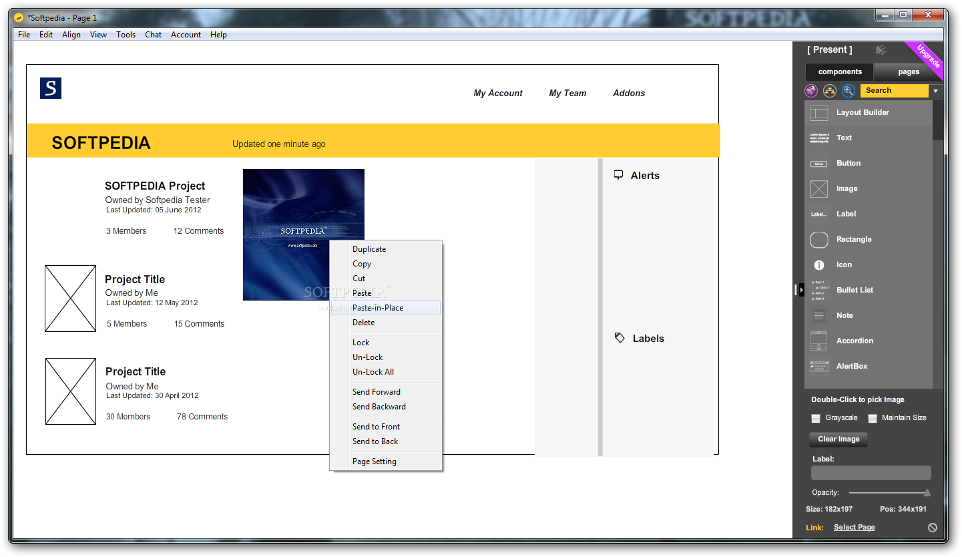
Task: Collapse the side panel with arrow handle
Action: 802,290
